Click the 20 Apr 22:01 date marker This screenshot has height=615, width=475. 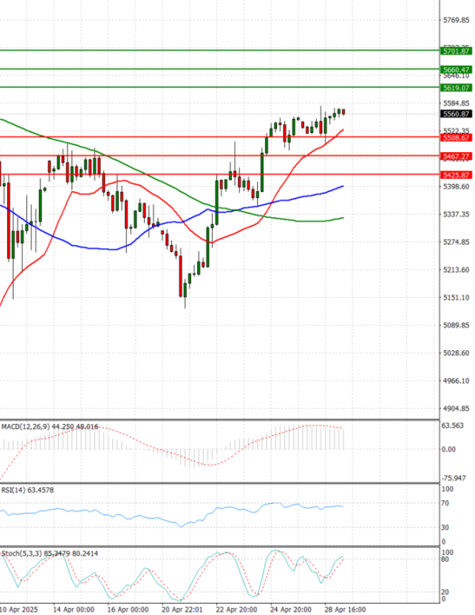[x=184, y=609]
